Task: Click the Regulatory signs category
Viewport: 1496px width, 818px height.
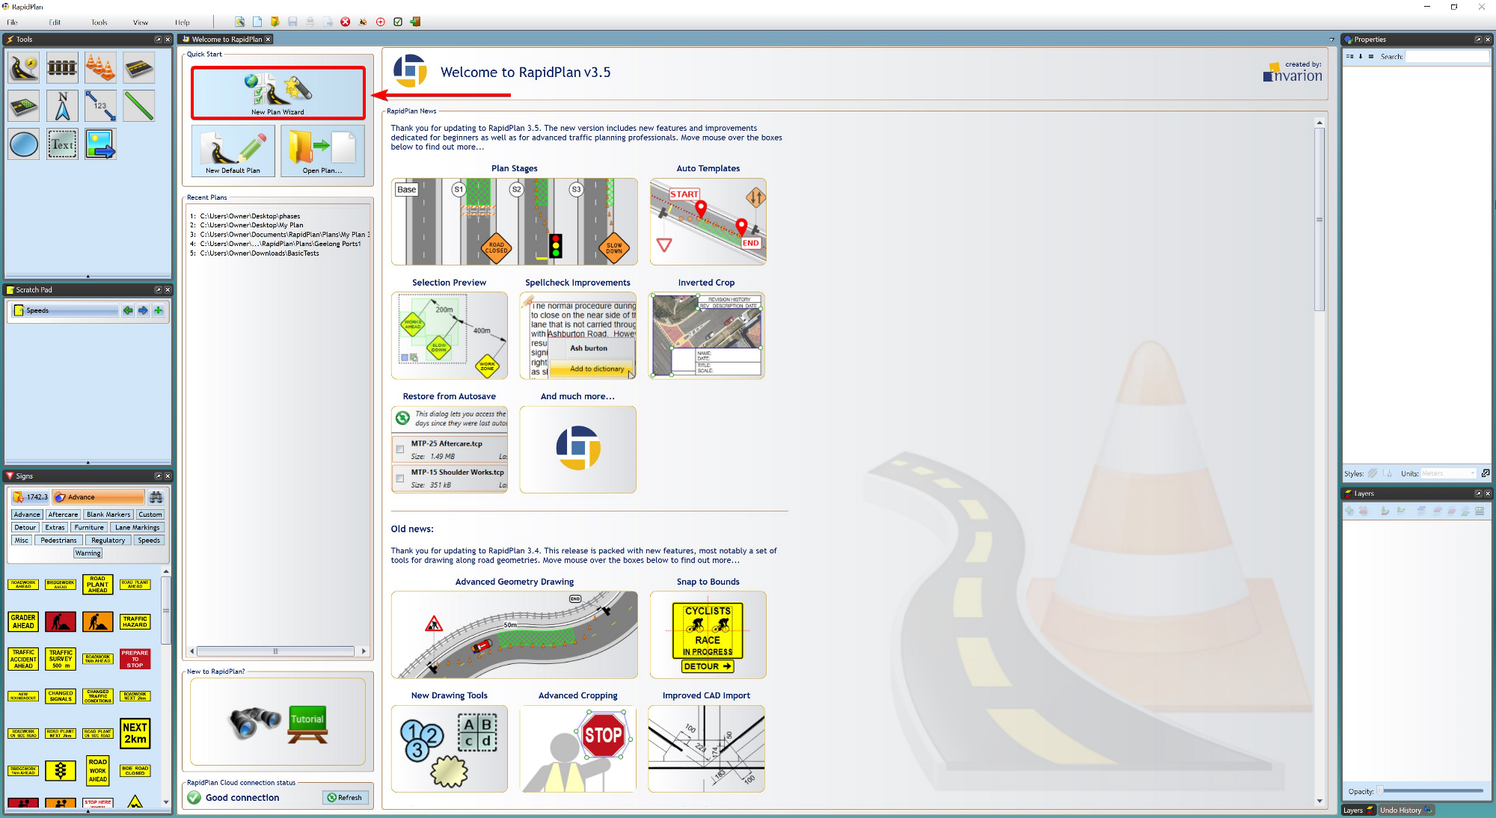Action: [107, 540]
